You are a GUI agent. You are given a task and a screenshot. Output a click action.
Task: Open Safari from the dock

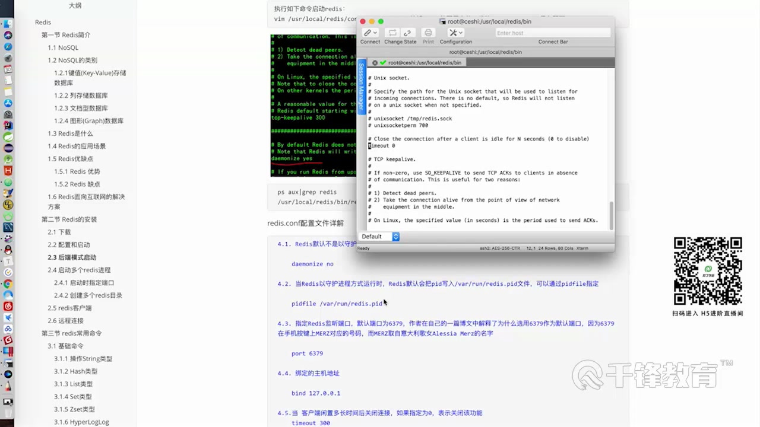click(x=8, y=47)
